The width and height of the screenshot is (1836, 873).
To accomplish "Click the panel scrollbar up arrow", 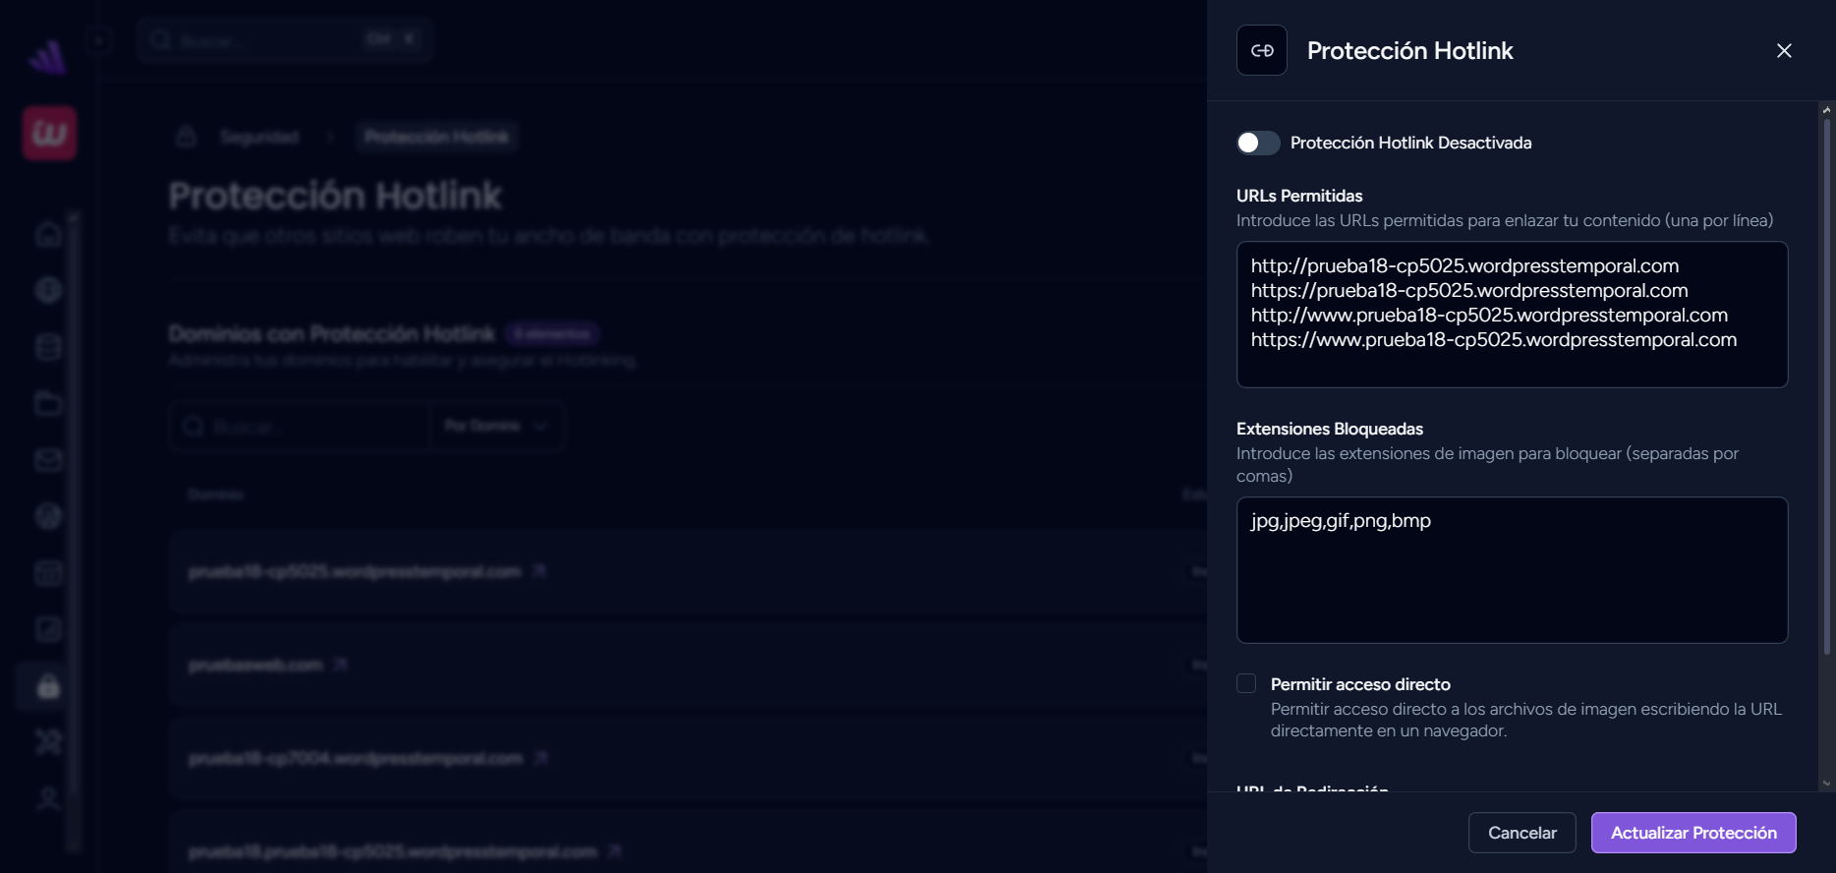I will point(1826,109).
